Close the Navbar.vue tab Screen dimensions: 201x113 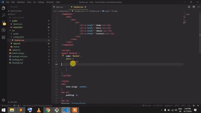tap(85, 7)
